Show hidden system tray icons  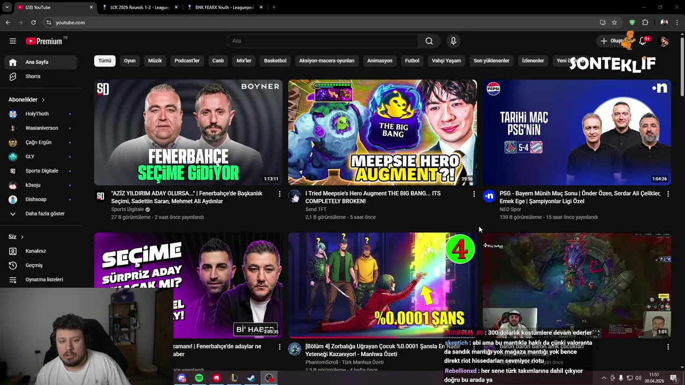(x=604, y=378)
